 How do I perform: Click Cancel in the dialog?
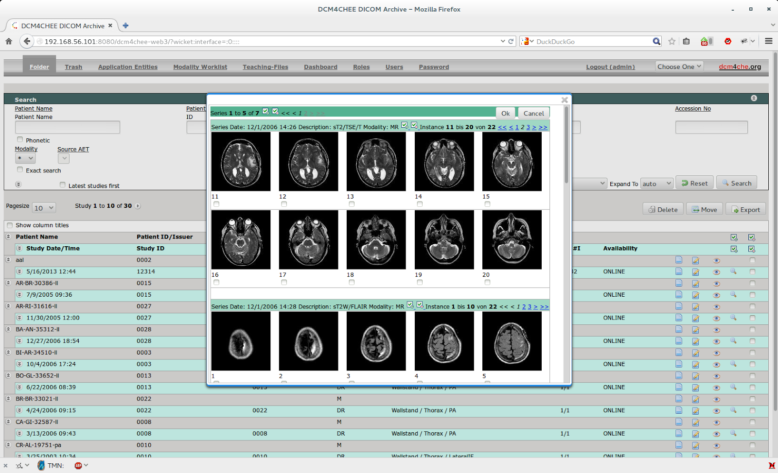534,113
